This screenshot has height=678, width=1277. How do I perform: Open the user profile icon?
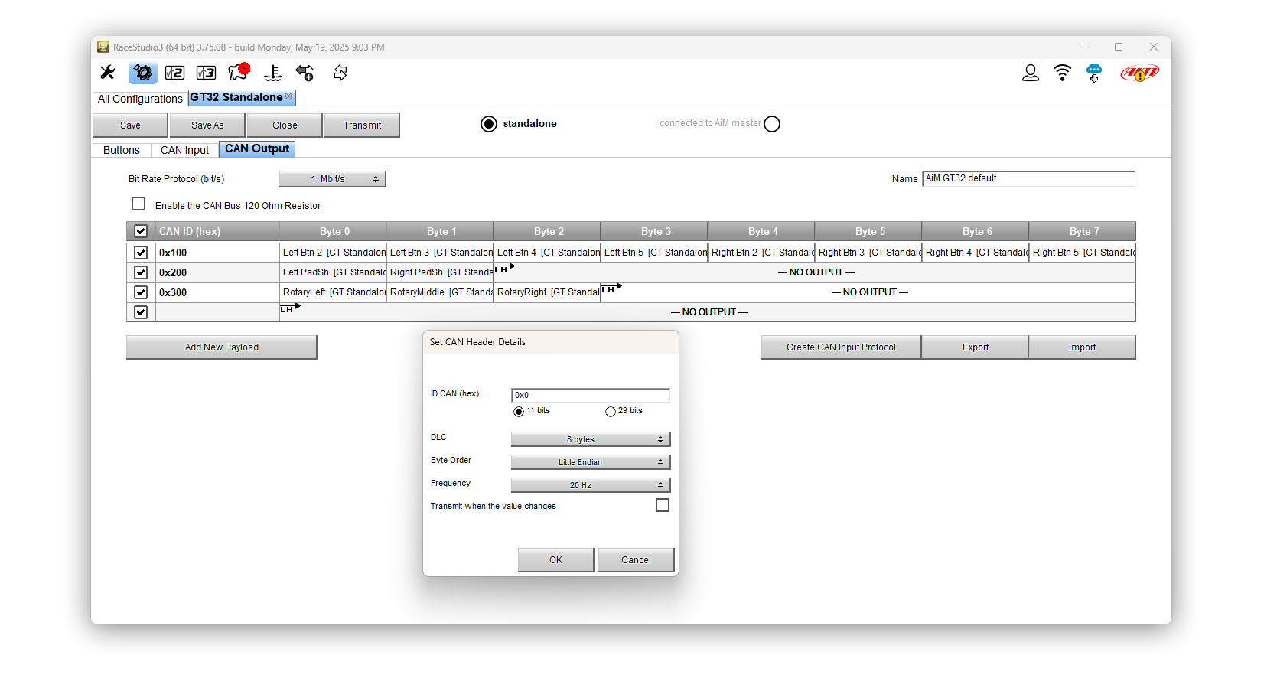pos(1031,73)
